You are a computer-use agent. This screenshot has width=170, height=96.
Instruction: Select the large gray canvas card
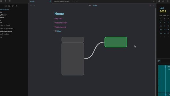pyautogui.click(x=73, y=59)
